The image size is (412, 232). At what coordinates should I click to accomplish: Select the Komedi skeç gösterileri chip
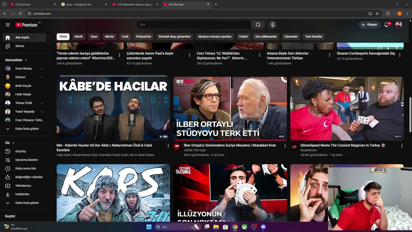click(175, 37)
